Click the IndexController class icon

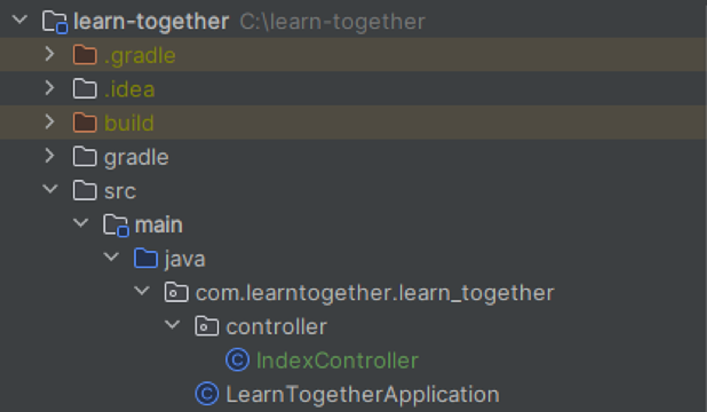point(238,360)
